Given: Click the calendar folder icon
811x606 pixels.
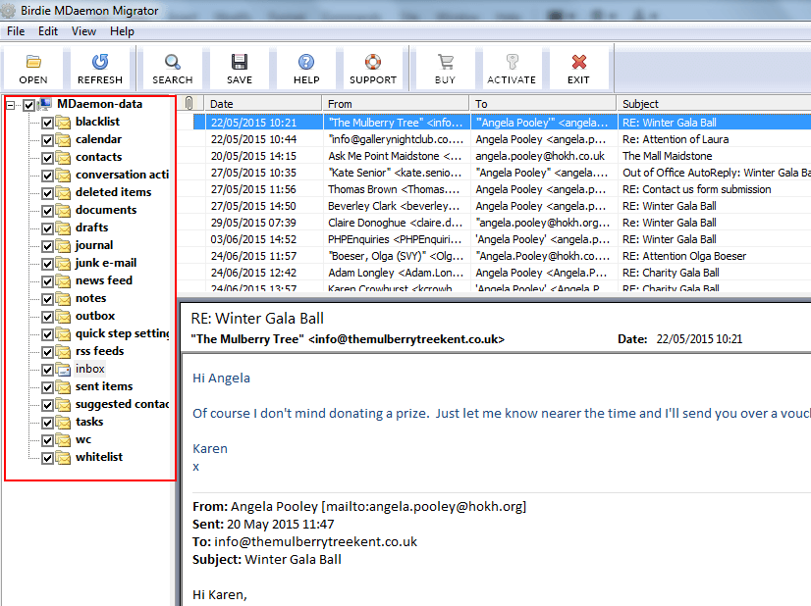Looking at the screenshot, I should coord(63,140).
